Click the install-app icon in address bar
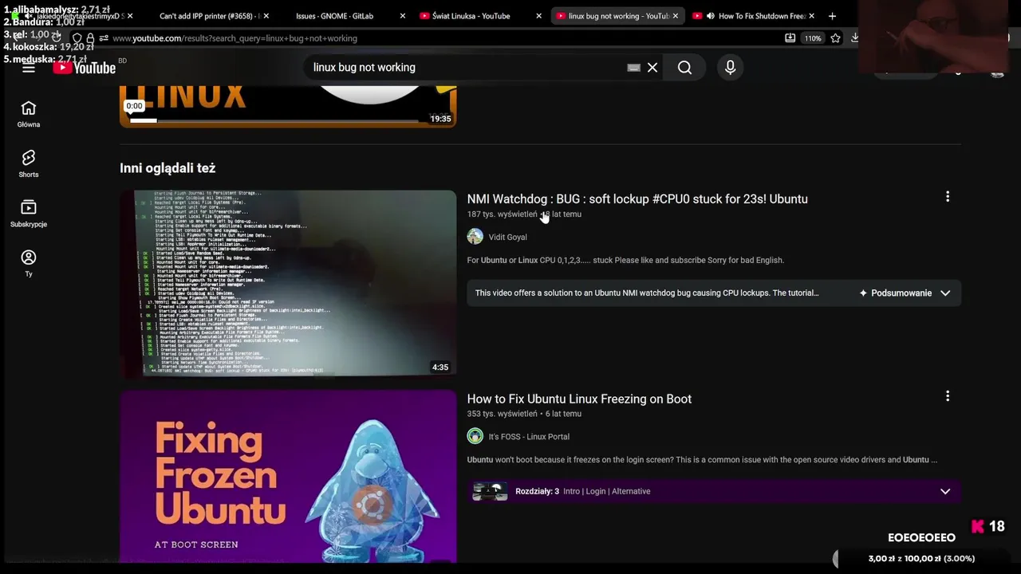The width and height of the screenshot is (1021, 574). [790, 38]
